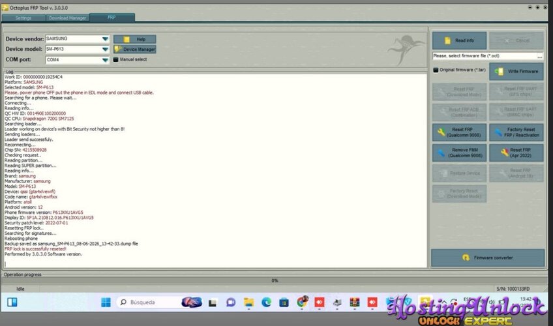Click the wrench icon on Reset FRP Qualcomm 9008
Viewport: 553px width, 326px height.
pos(441,132)
